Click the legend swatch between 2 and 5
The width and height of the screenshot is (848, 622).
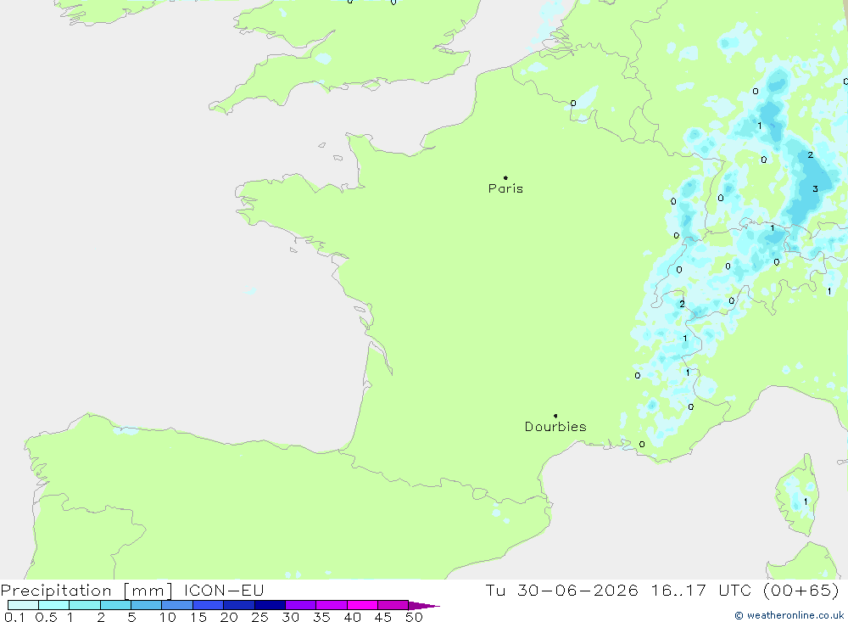click(x=115, y=605)
